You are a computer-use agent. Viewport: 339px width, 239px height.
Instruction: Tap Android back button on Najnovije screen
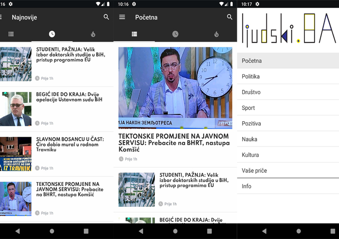(x=18, y=231)
